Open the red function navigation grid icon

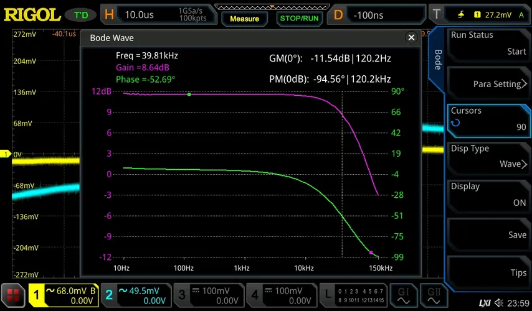(13, 295)
